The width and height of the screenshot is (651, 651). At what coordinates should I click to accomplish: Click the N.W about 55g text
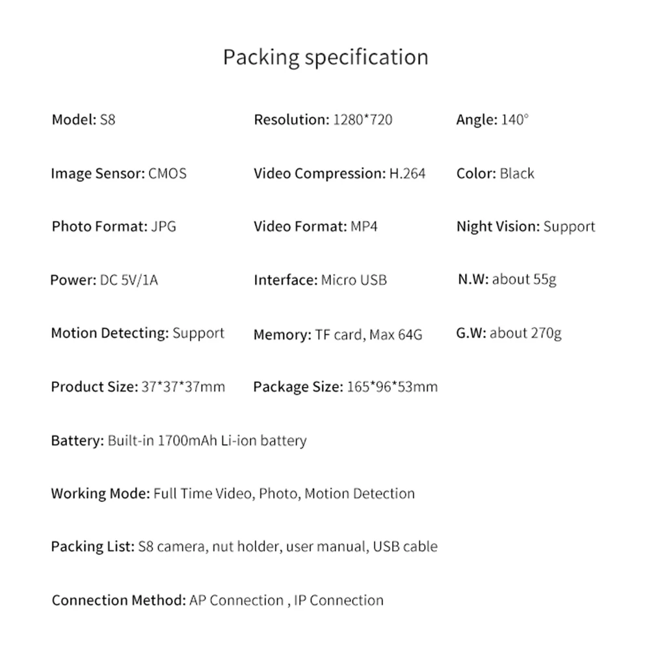click(x=507, y=280)
